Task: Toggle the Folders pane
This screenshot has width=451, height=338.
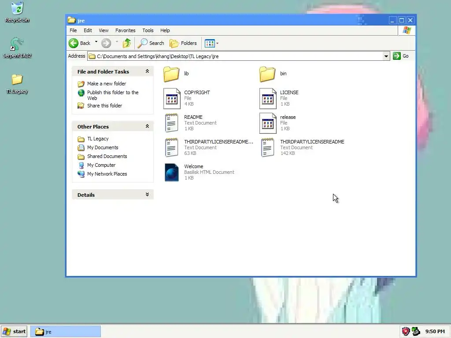Action: point(183,43)
